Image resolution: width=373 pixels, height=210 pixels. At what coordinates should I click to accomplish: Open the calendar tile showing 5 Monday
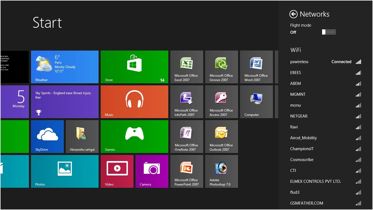(x=15, y=102)
